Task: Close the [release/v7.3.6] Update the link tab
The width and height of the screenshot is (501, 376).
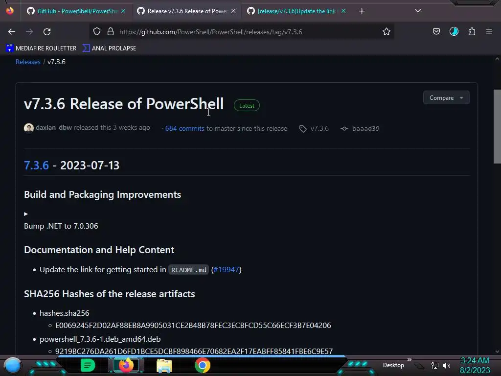Action: point(343,11)
